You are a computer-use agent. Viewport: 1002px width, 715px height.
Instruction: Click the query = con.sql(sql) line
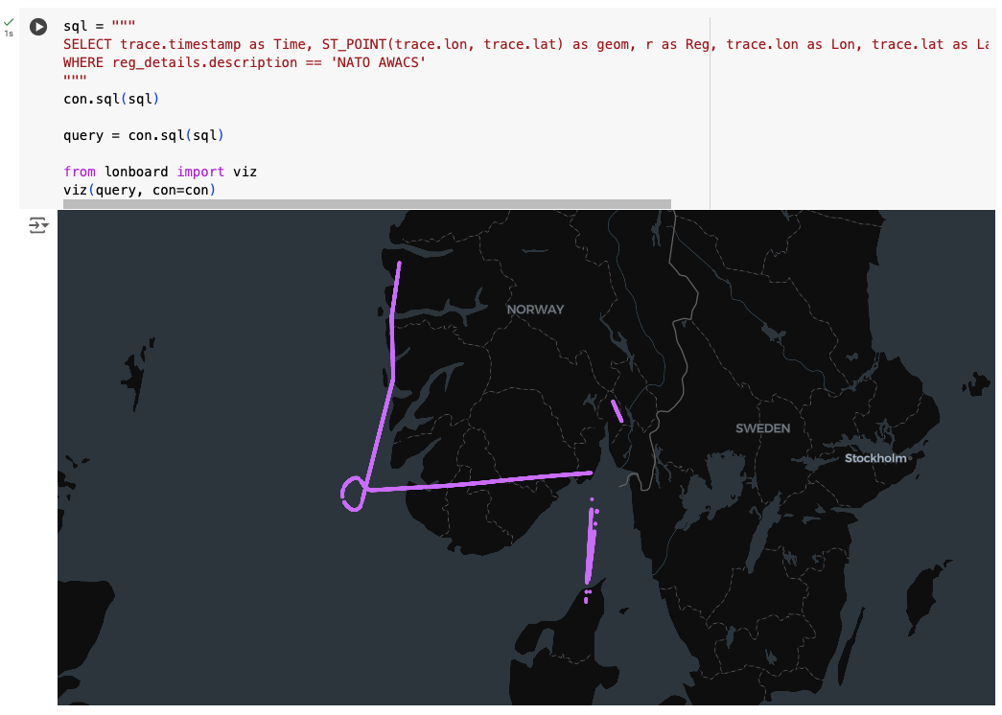tap(143, 135)
